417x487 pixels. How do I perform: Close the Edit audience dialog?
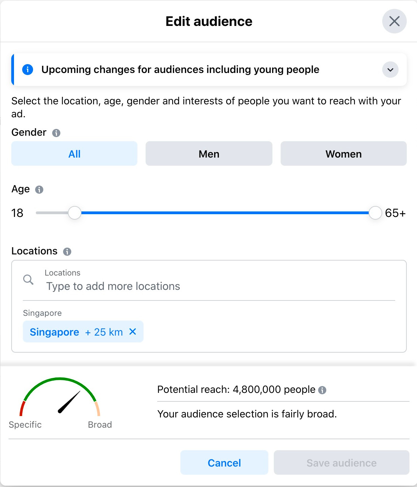(x=394, y=21)
